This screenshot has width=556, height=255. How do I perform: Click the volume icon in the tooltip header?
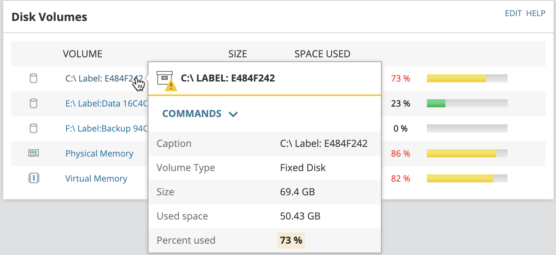[x=165, y=77]
